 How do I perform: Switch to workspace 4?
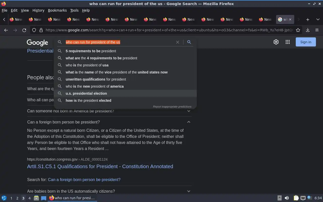(29, 198)
